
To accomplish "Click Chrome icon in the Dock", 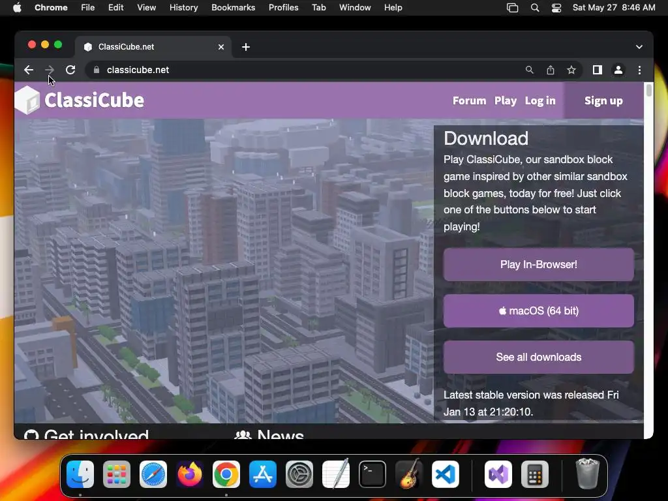I will 226,474.
